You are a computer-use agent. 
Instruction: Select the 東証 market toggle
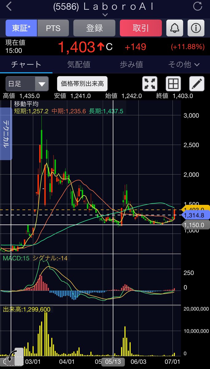pos(21,28)
